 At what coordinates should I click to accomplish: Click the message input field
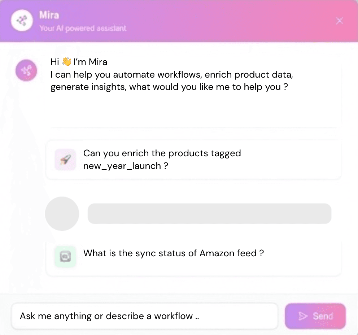tap(144, 316)
